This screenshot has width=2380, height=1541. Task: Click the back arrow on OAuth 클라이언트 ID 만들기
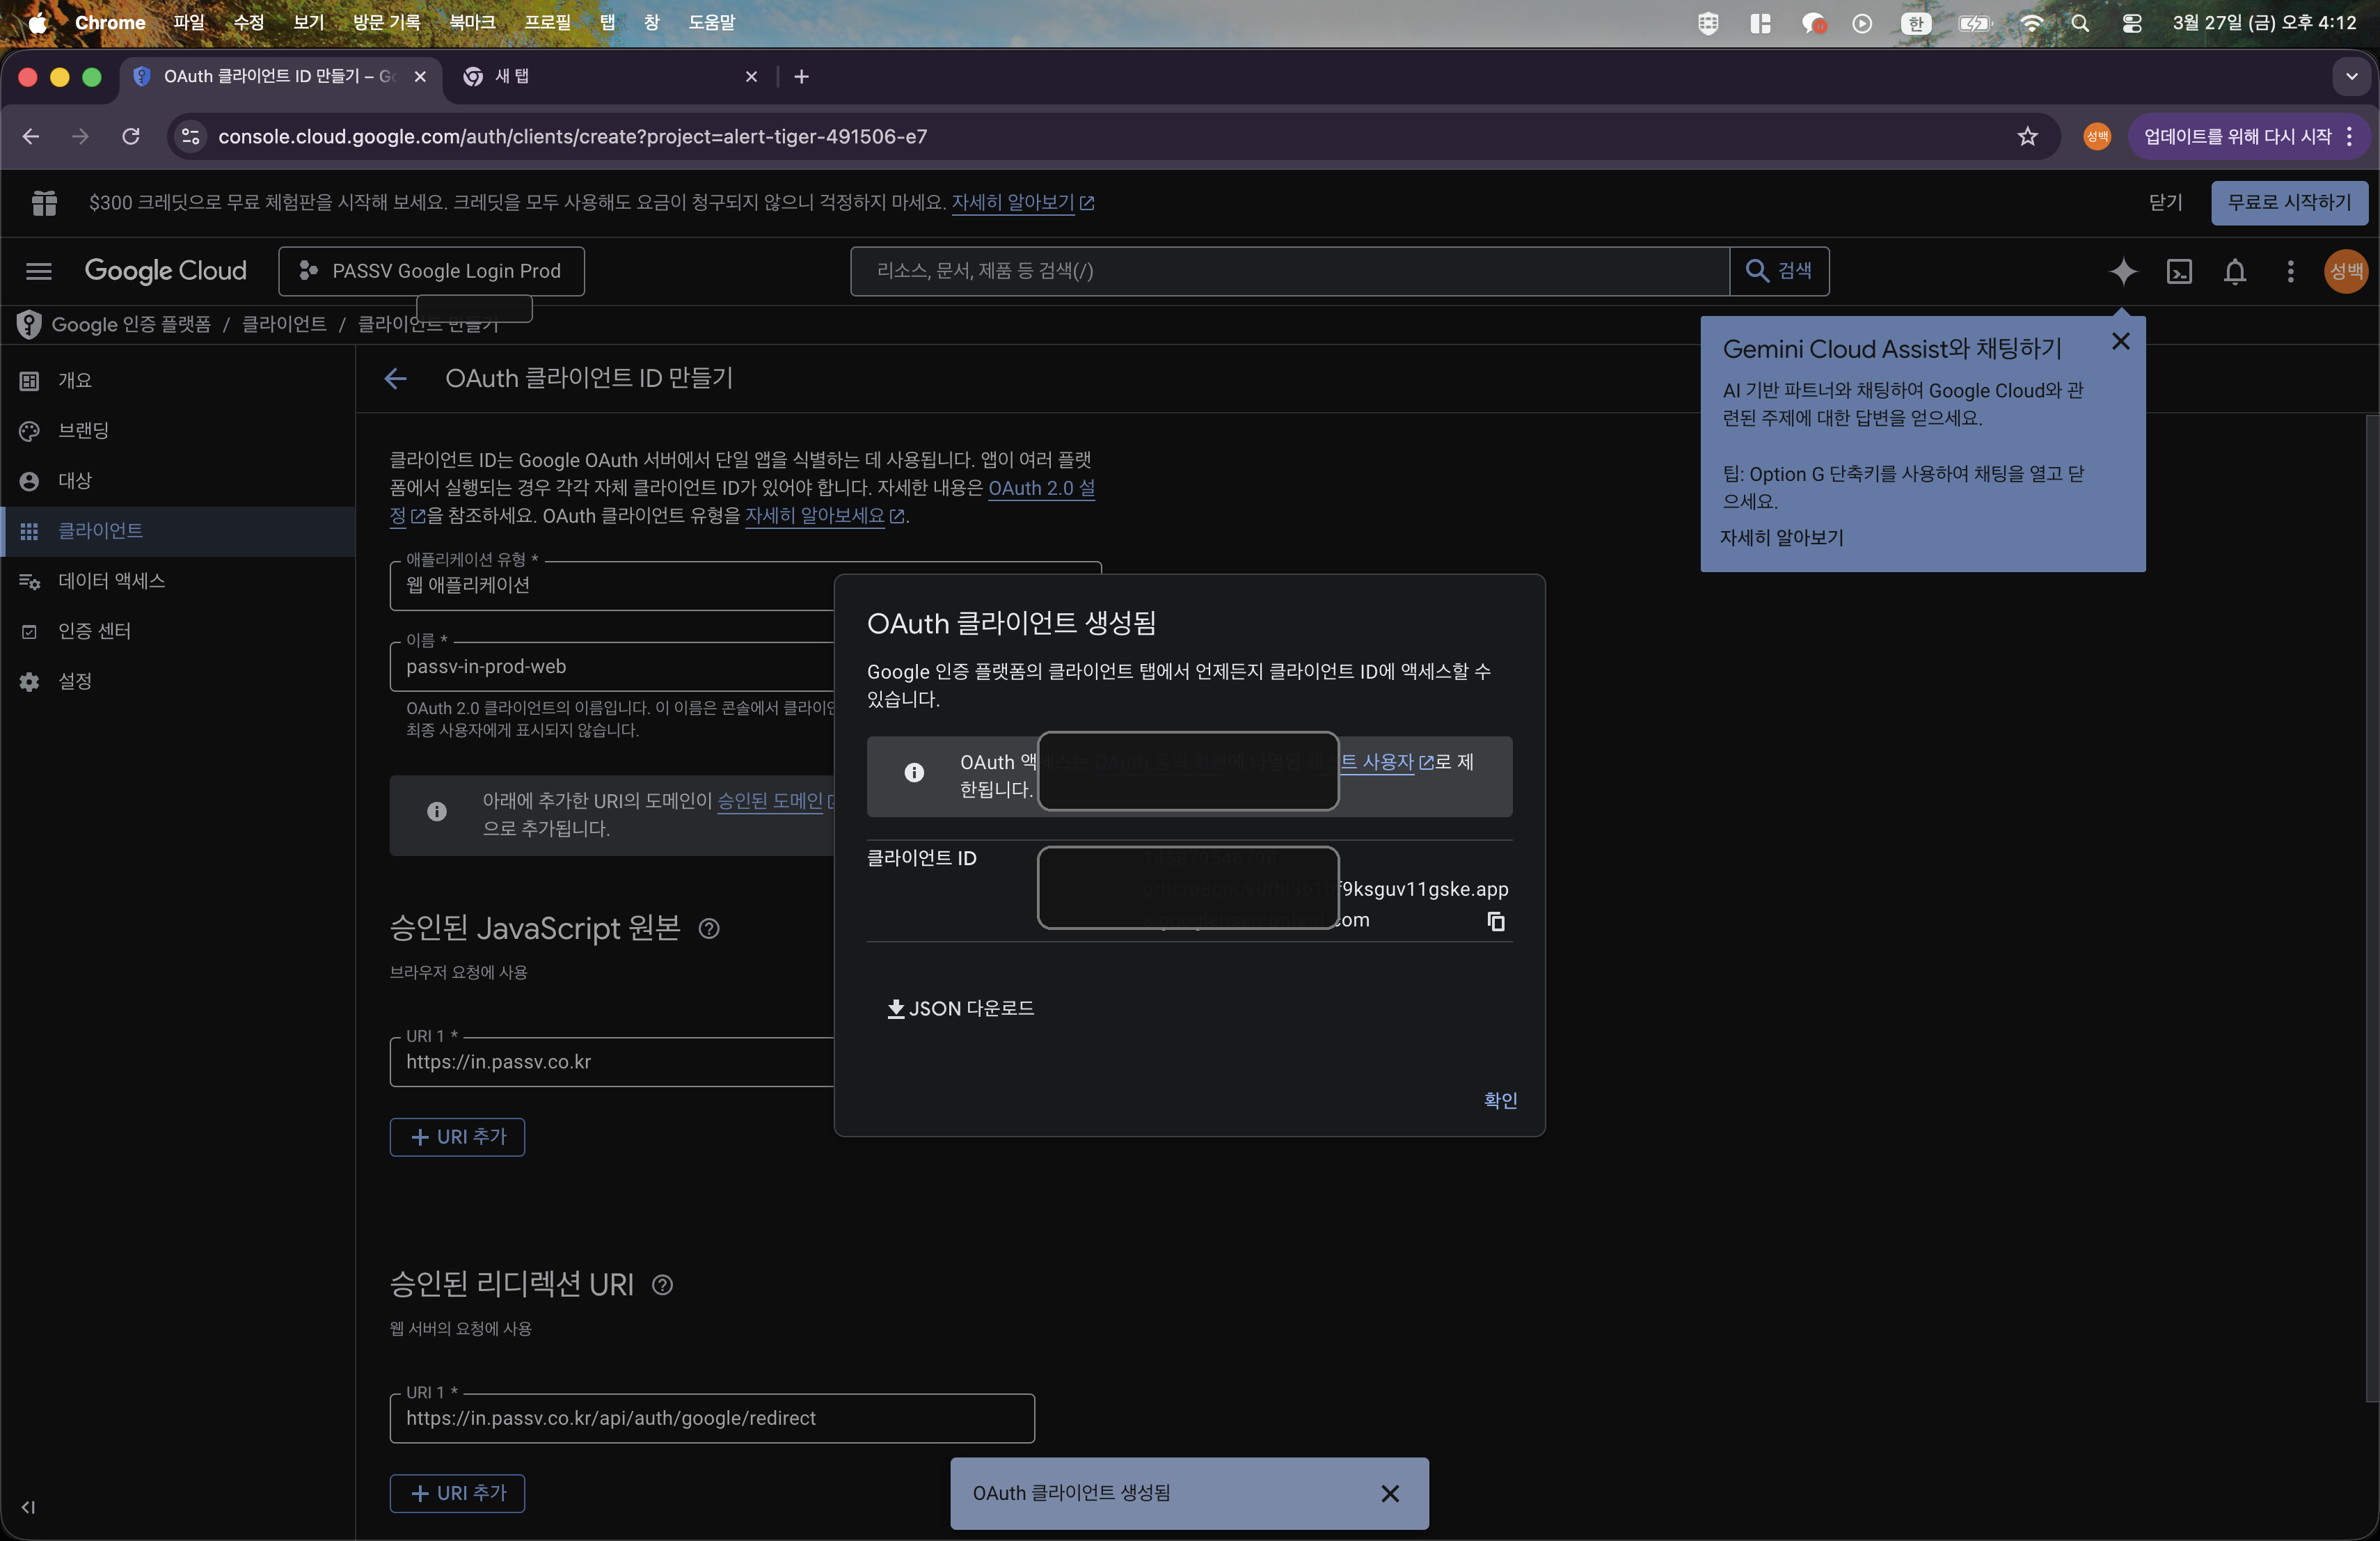[396, 379]
